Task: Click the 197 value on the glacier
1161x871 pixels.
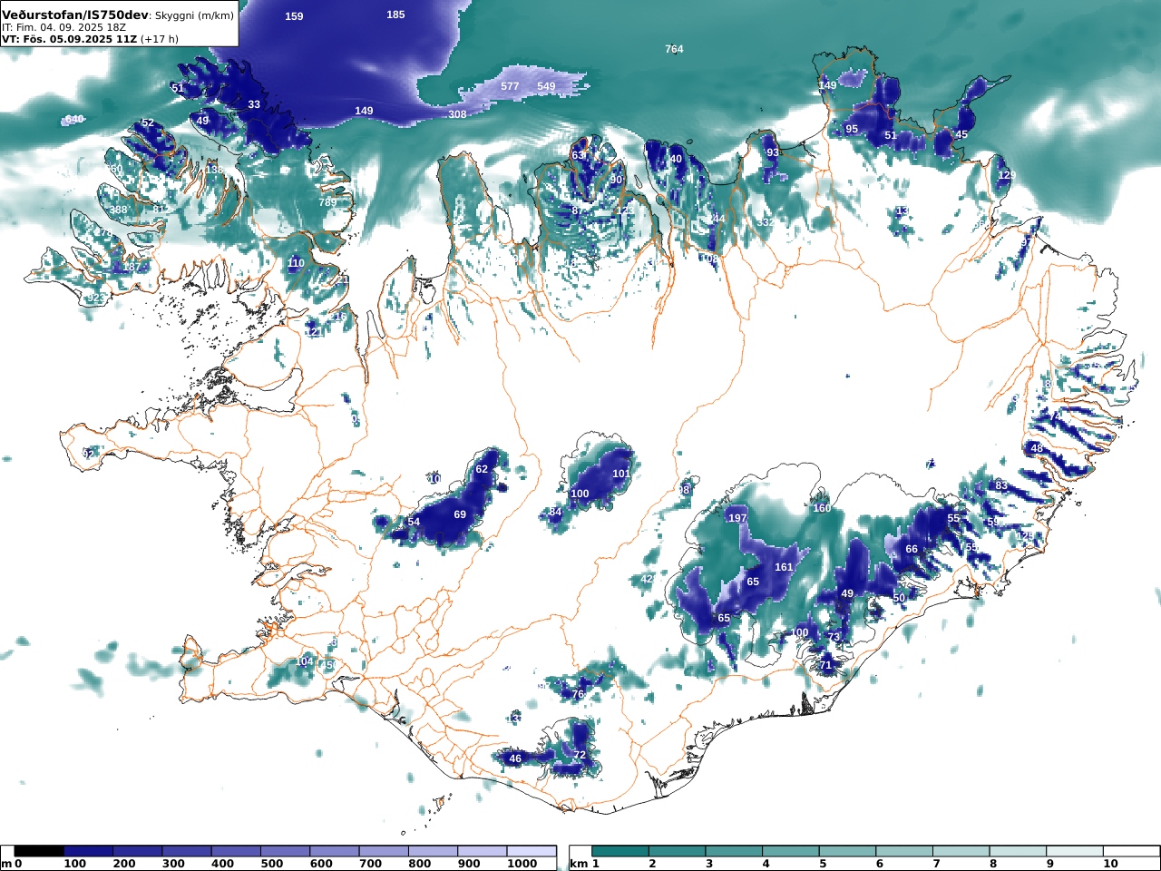Action: coord(737,518)
